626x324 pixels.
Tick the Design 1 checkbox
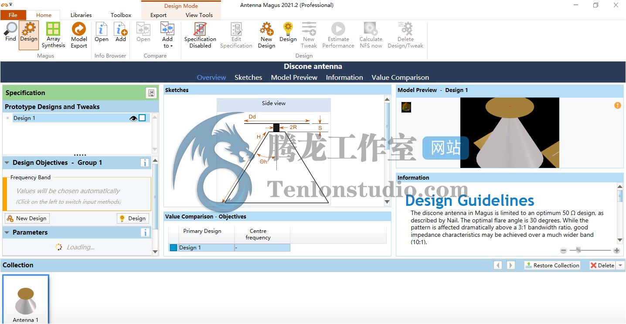tap(142, 118)
